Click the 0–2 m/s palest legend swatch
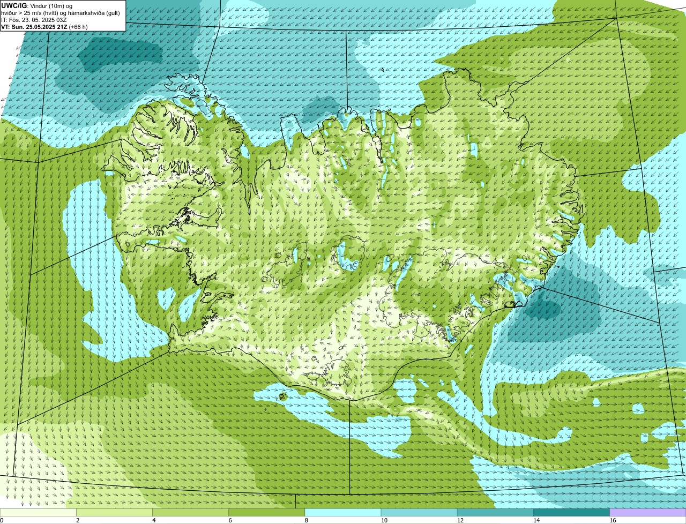 point(38,513)
